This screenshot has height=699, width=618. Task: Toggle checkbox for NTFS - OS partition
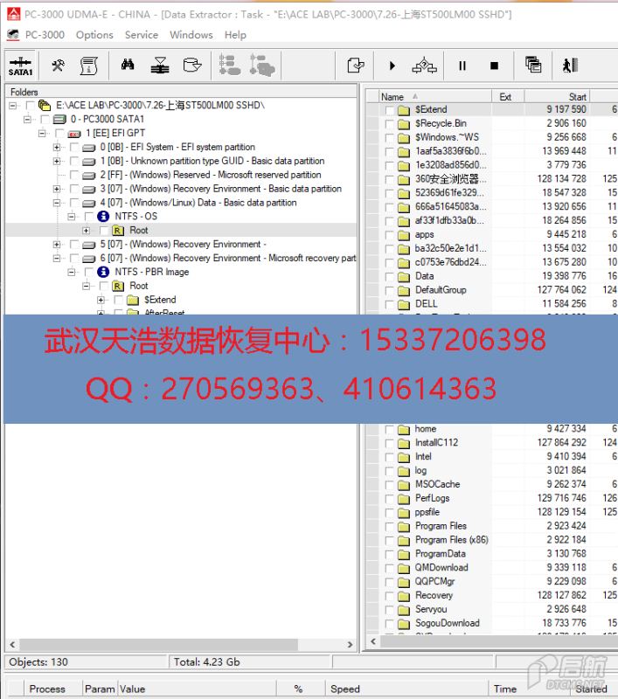[x=88, y=217]
